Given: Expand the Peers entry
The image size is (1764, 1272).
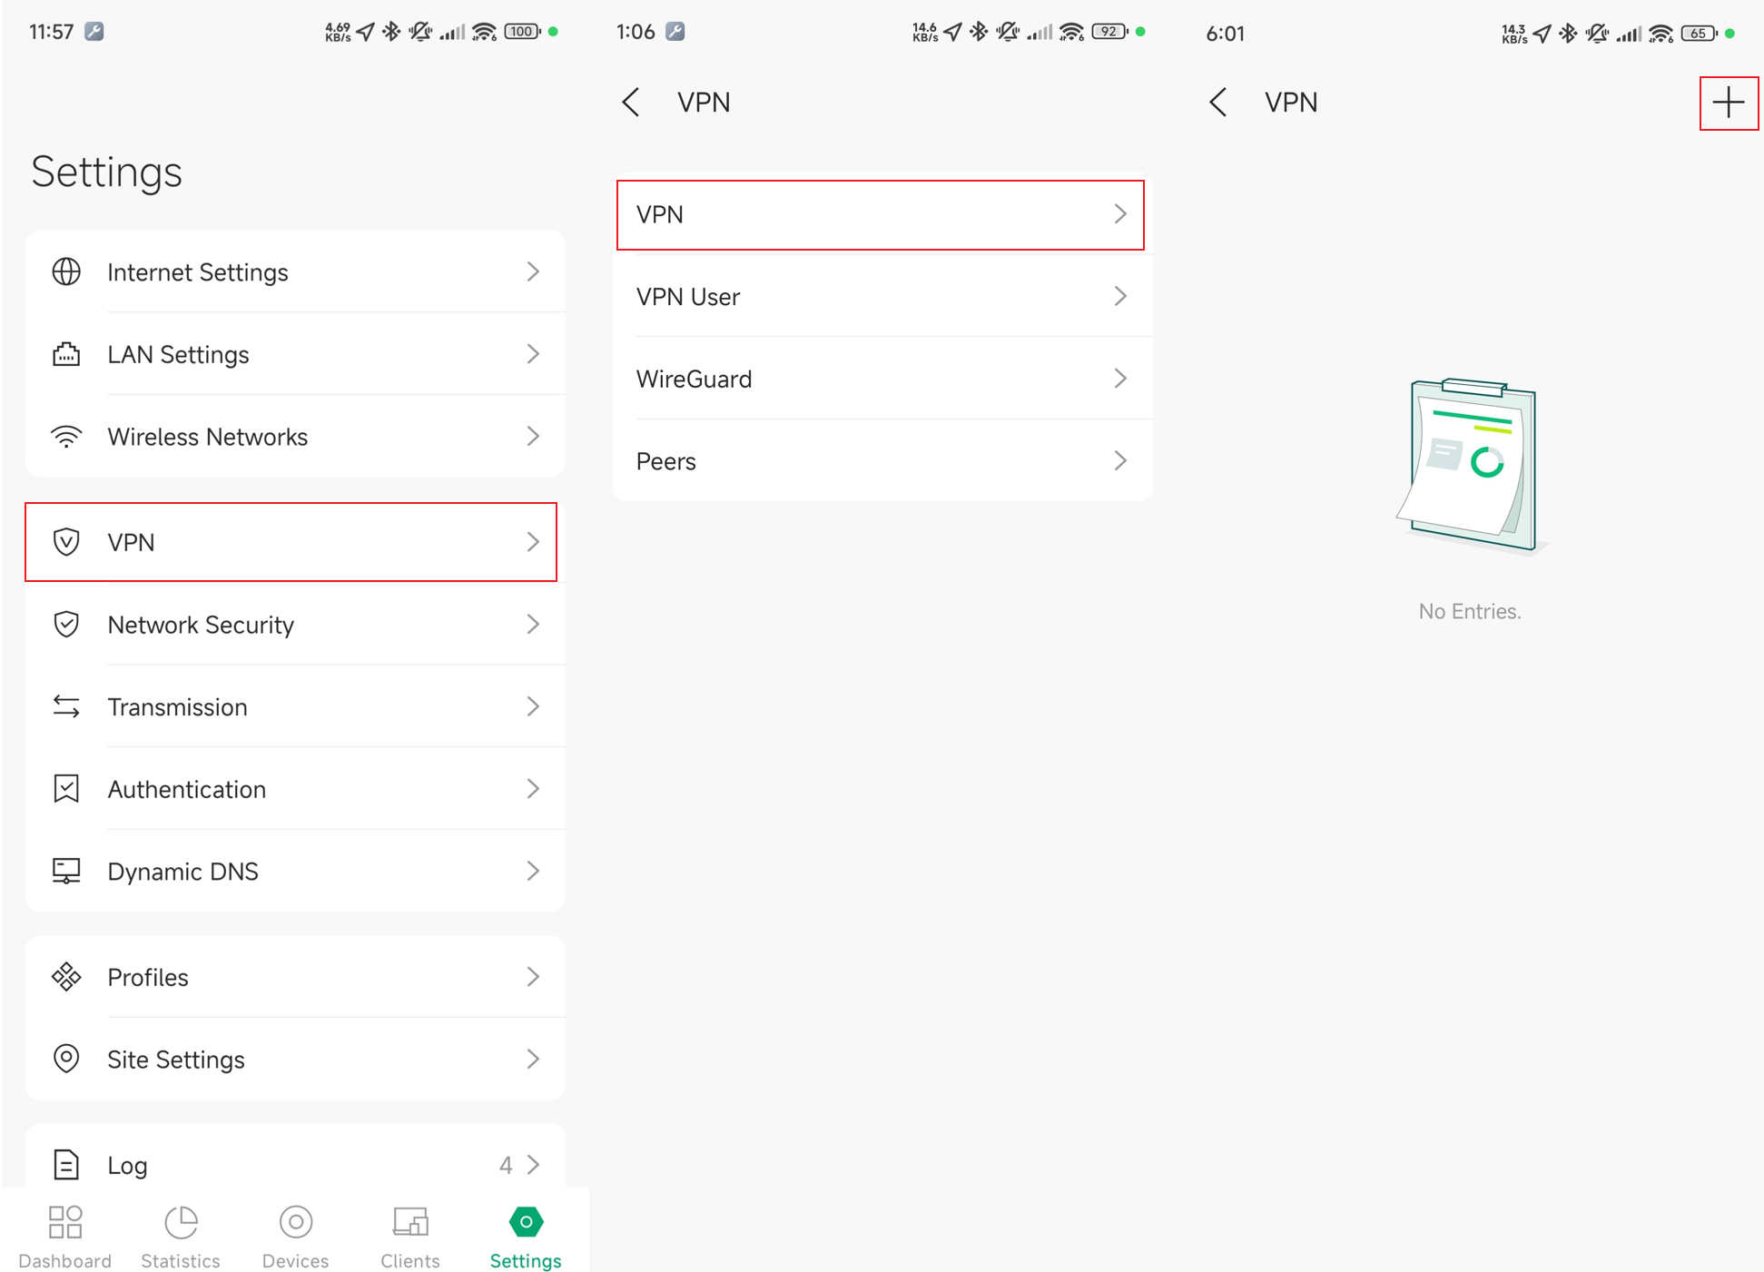Looking at the screenshot, I should click(880, 460).
